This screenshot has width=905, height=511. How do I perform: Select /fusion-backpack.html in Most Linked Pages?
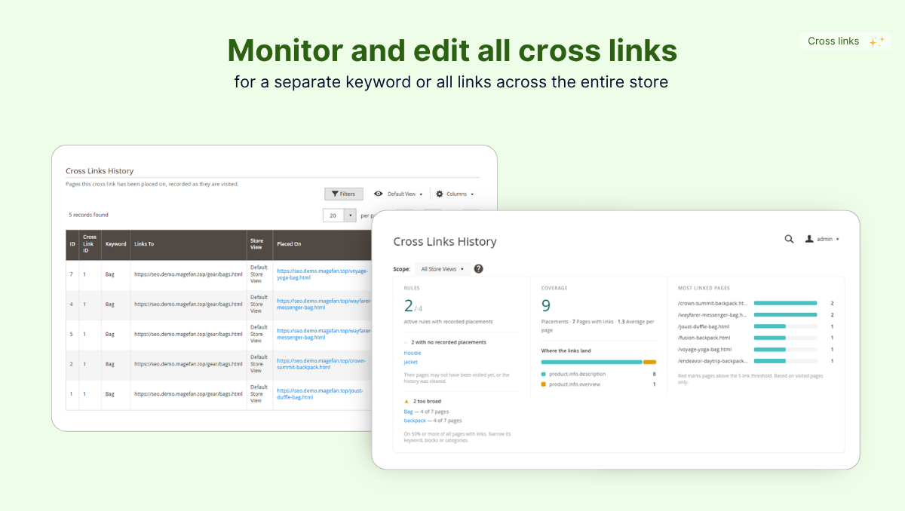pos(704,338)
